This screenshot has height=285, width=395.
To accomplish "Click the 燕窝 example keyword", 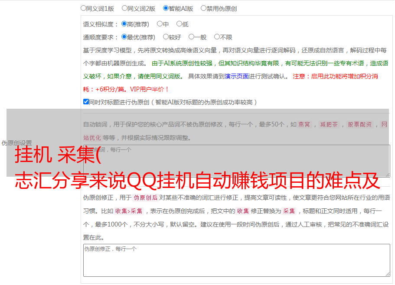I will (304, 124).
